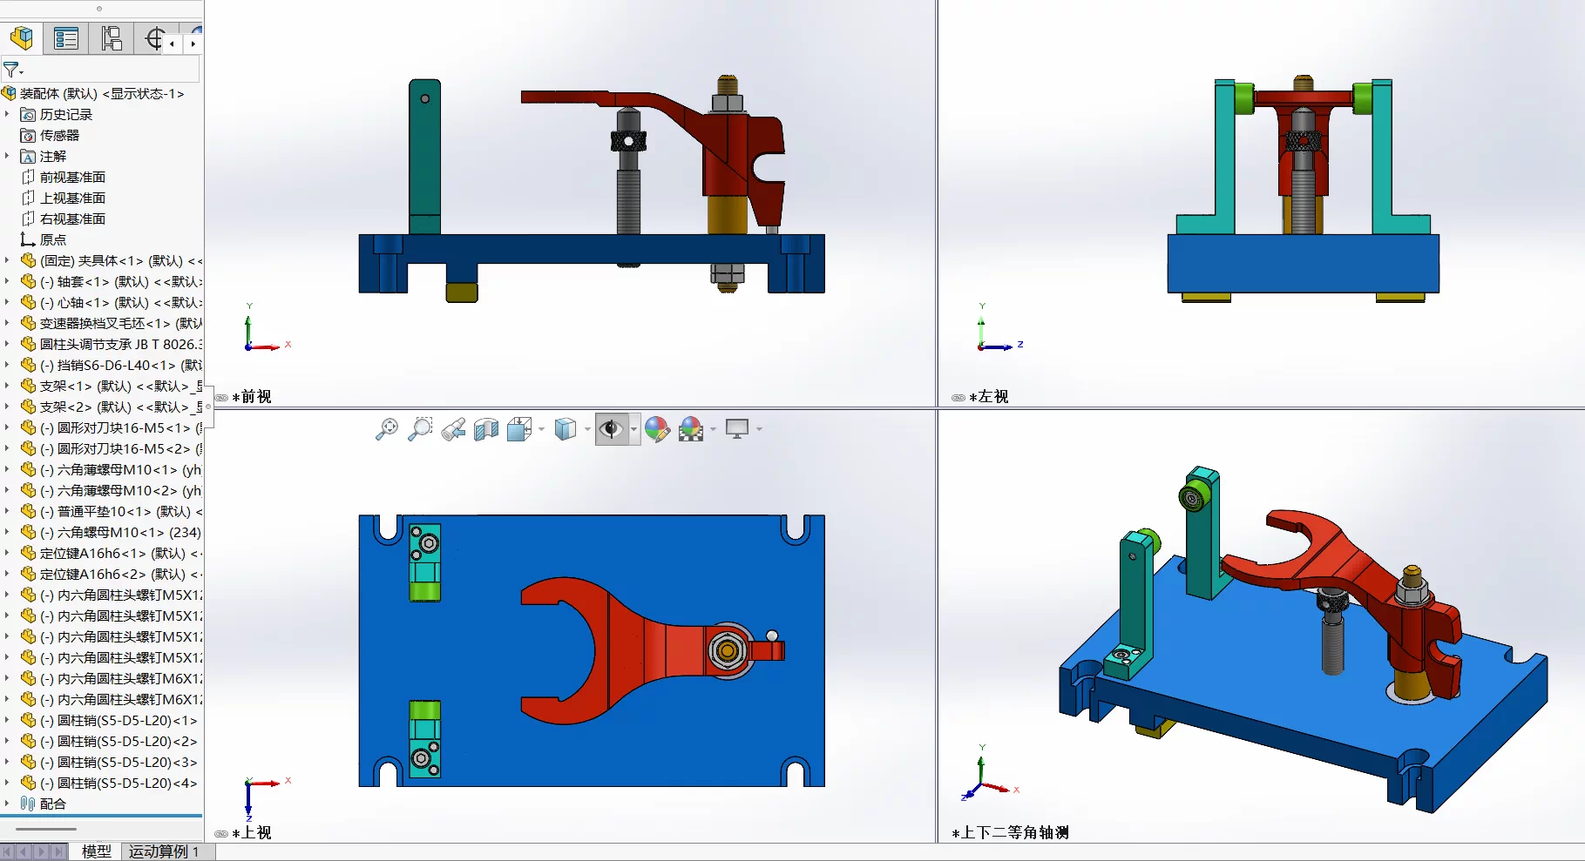The width and height of the screenshot is (1585, 861).
Task: Click the Display Style cube icon
Action: (x=566, y=429)
